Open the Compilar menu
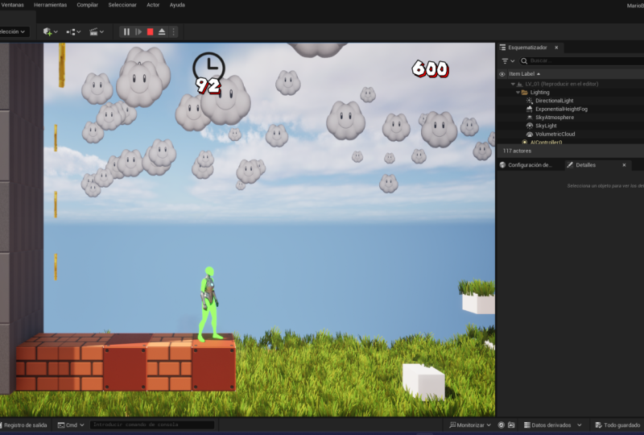The height and width of the screenshot is (435, 644). click(x=87, y=5)
